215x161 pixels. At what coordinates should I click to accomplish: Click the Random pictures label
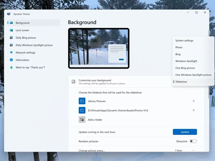[x=88, y=141]
